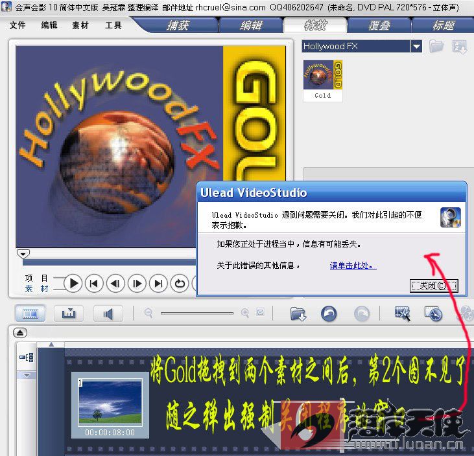Screen dimensions: 474x456
Task: Select the Gold transition thumbnail
Action: [x=322, y=74]
